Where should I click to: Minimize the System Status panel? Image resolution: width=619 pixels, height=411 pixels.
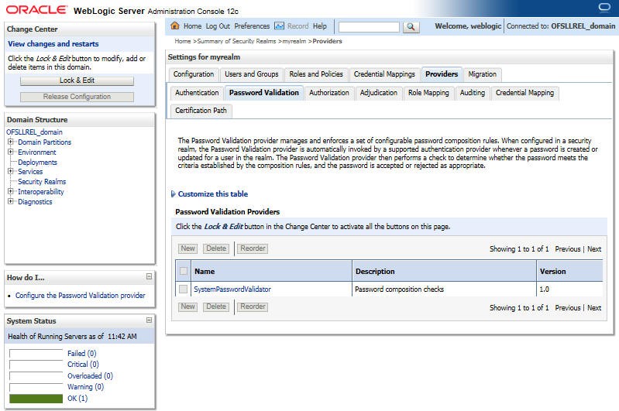149,320
